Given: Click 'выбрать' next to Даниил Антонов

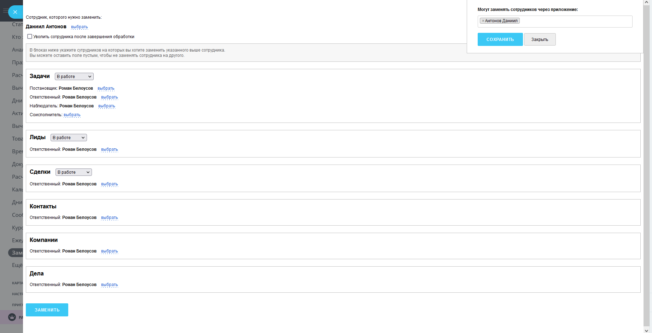Looking at the screenshot, I should pyautogui.click(x=80, y=27).
